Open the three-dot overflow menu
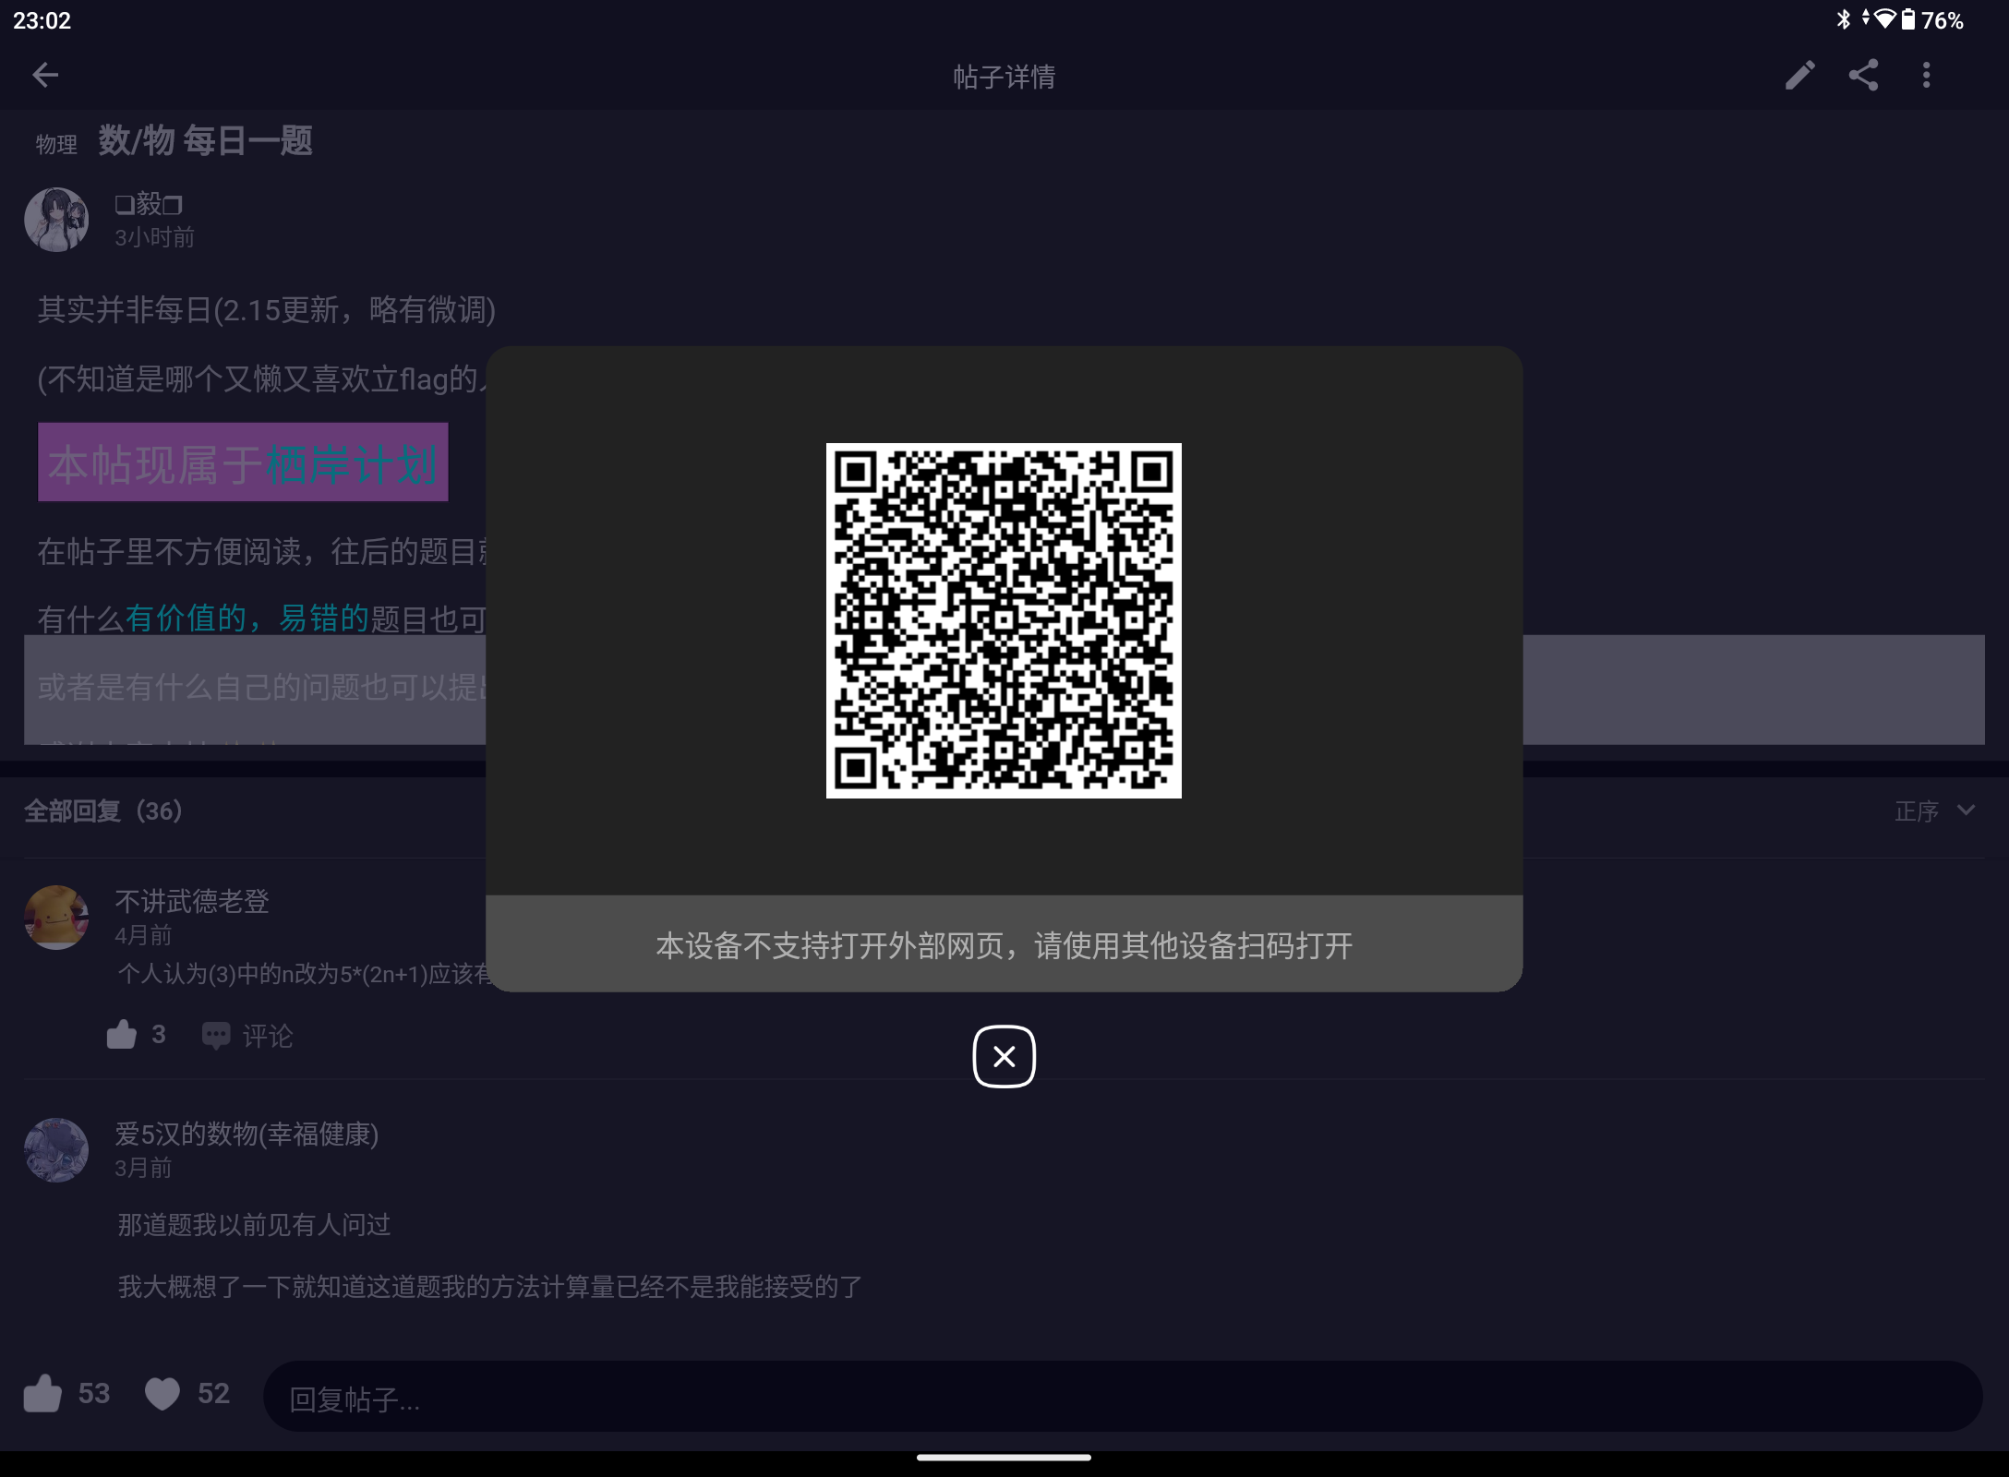Screen dimensions: 2009x1477 tap(1925, 76)
